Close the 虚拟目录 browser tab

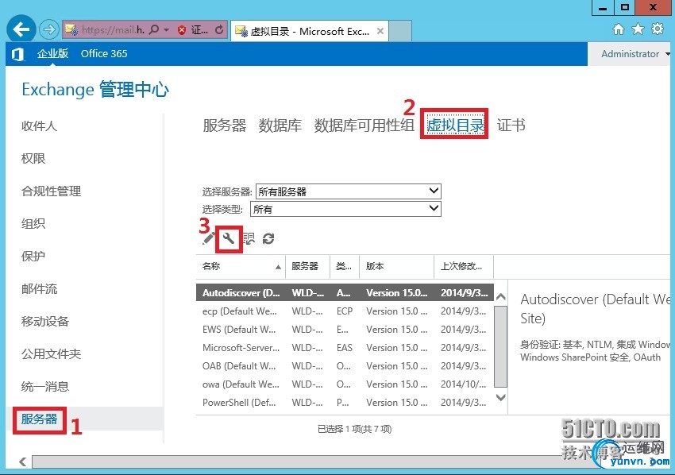coord(380,31)
